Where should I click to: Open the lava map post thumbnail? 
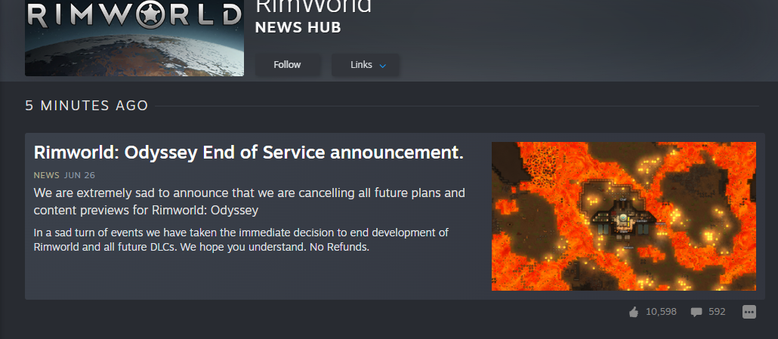pos(624,216)
